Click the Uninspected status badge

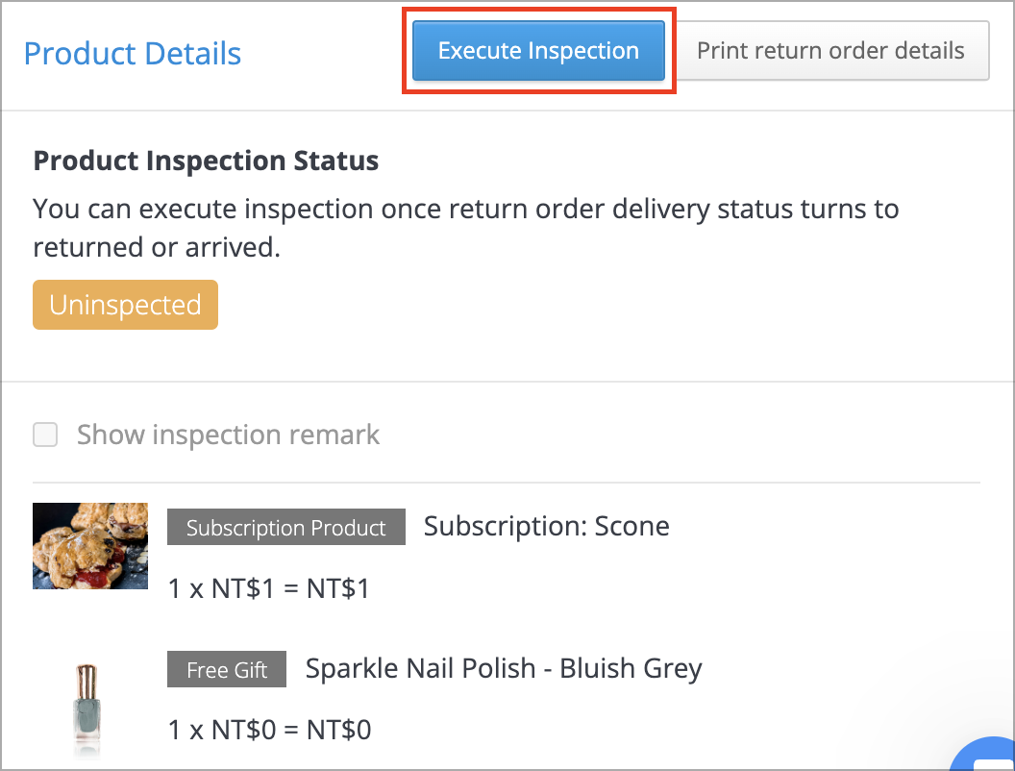tap(126, 305)
